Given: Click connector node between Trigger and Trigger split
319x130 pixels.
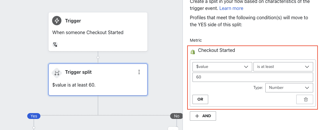Looking at the screenshot, I should [98, 57].
